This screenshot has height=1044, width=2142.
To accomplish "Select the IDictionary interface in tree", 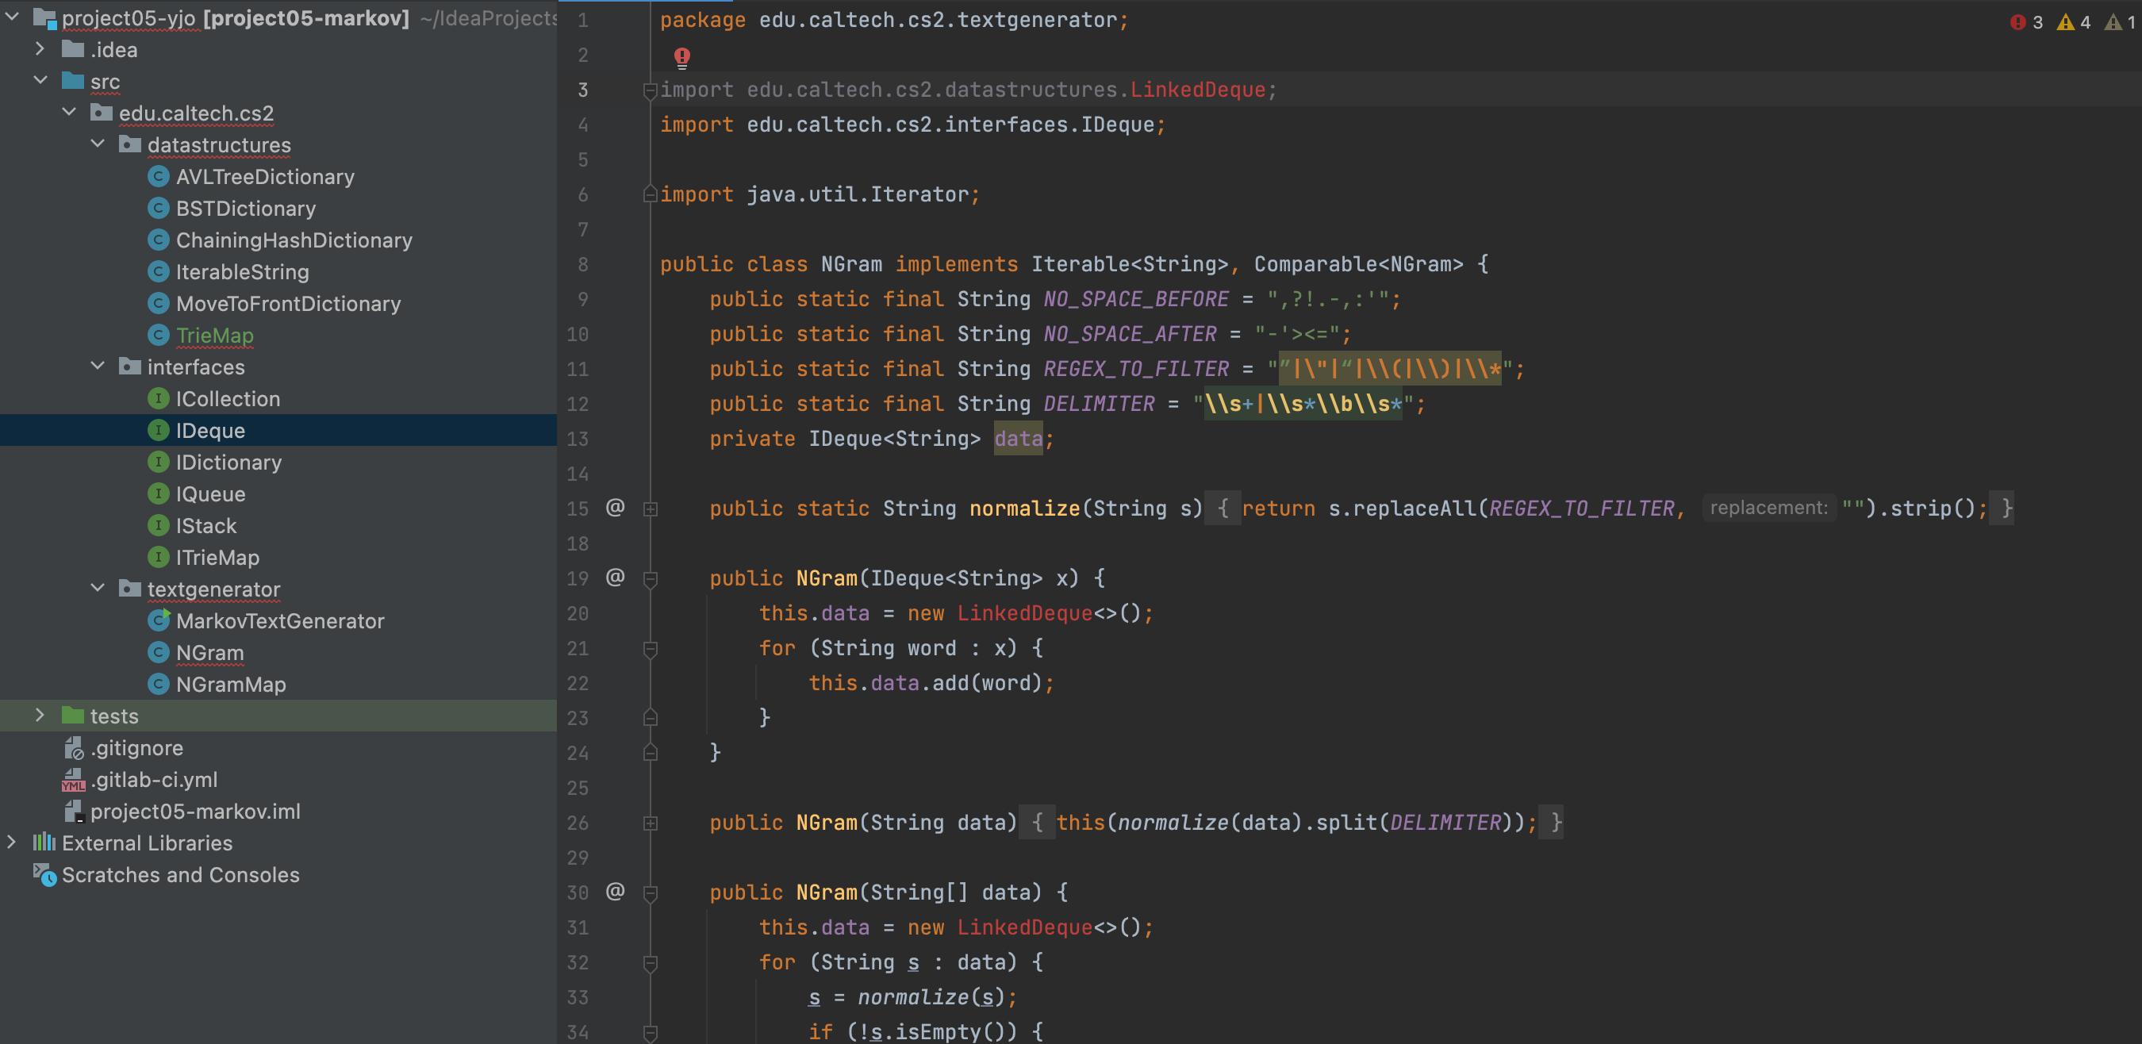I will tap(228, 463).
